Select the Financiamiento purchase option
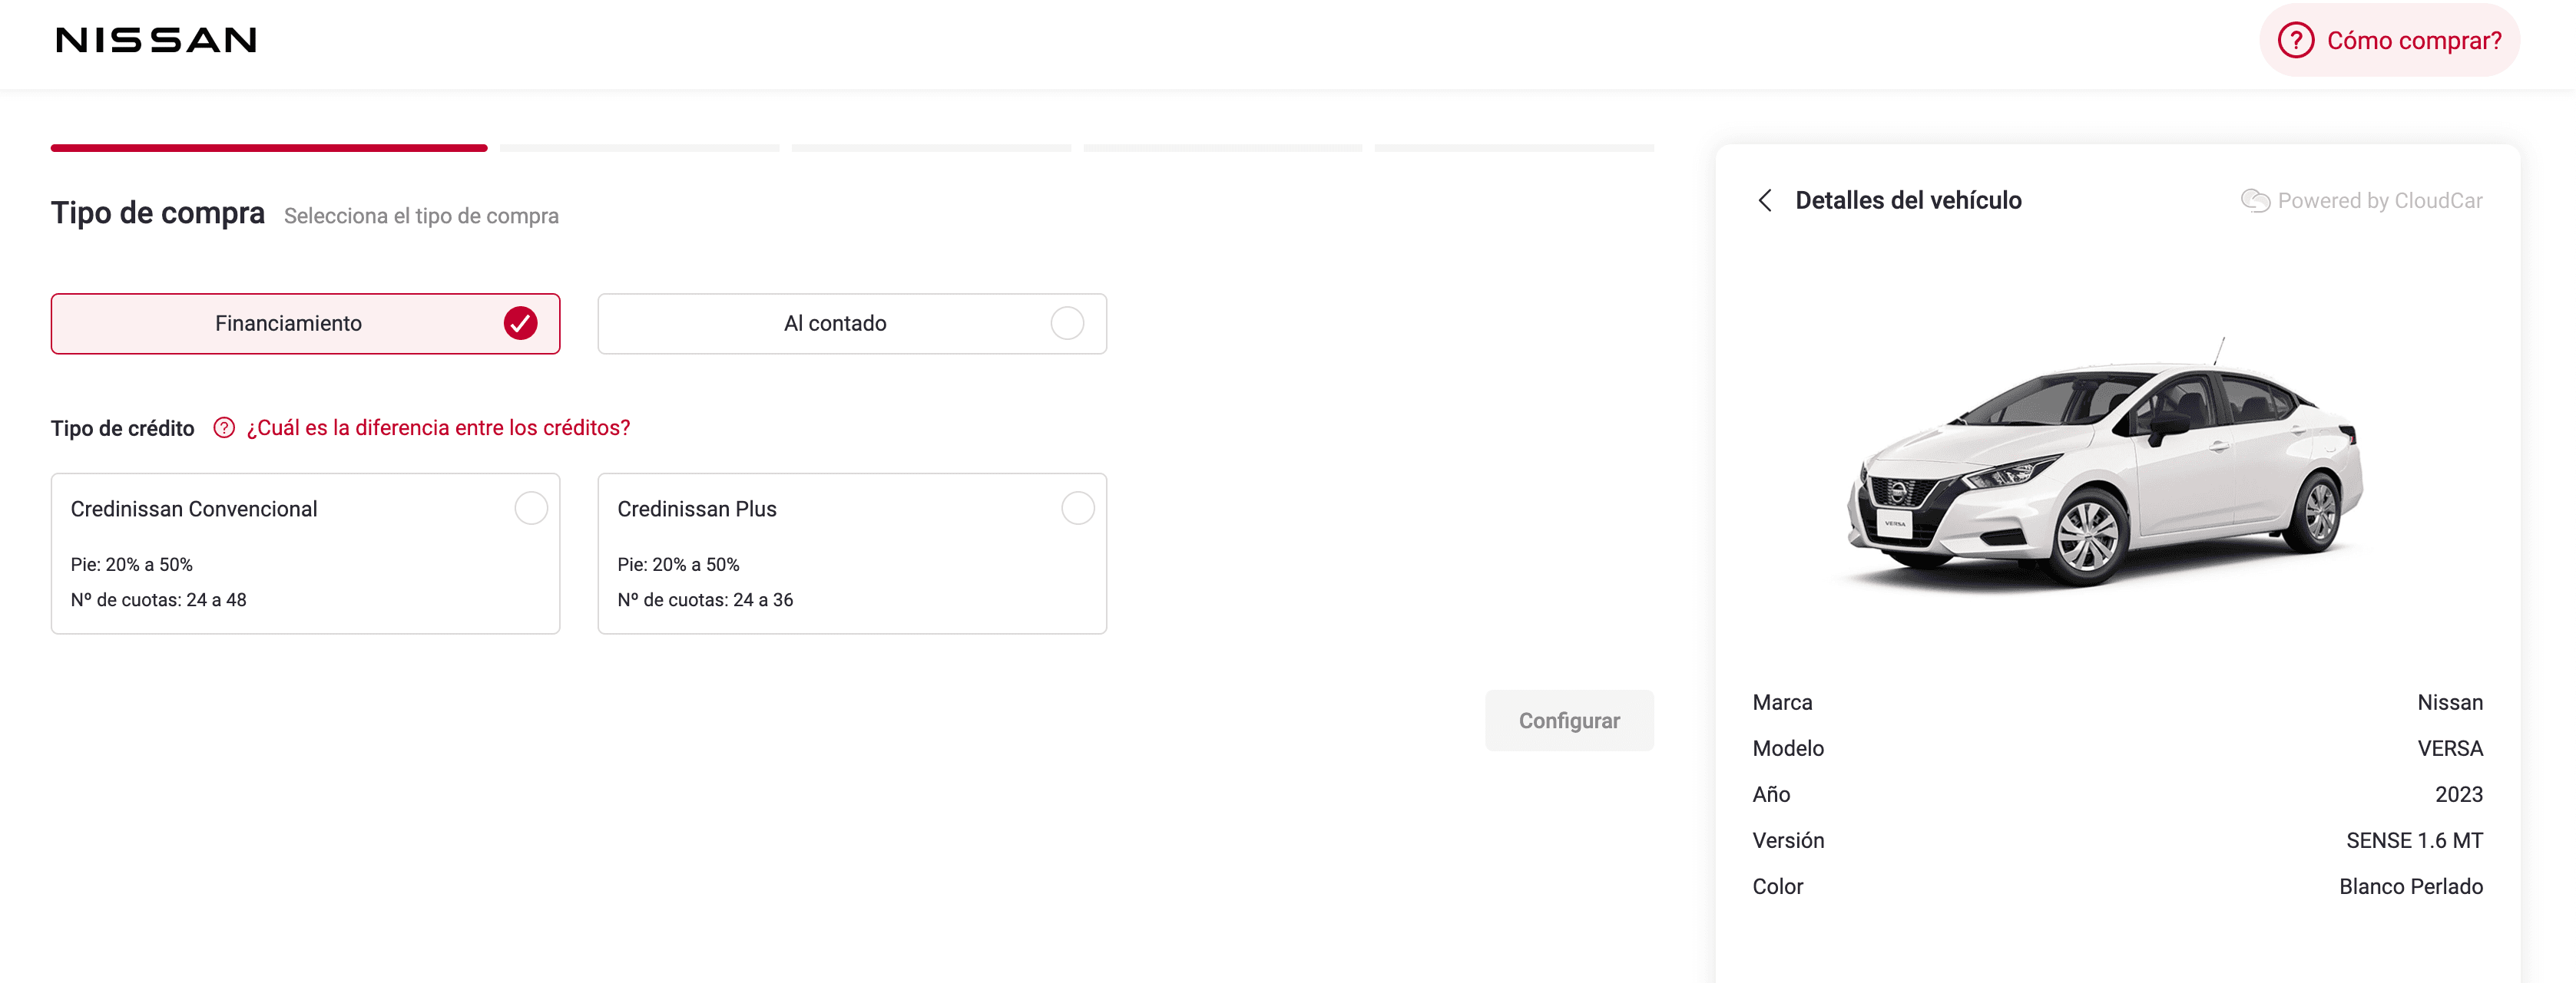Image resolution: width=2576 pixels, height=983 pixels. tap(306, 324)
